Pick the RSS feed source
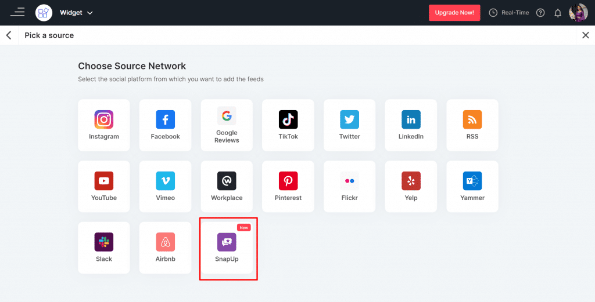The height and width of the screenshot is (302, 595). [472, 125]
